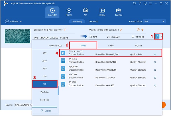The width and height of the screenshot is (171, 116).
Task: Open the Toolbox module
Action: [119, 12]
